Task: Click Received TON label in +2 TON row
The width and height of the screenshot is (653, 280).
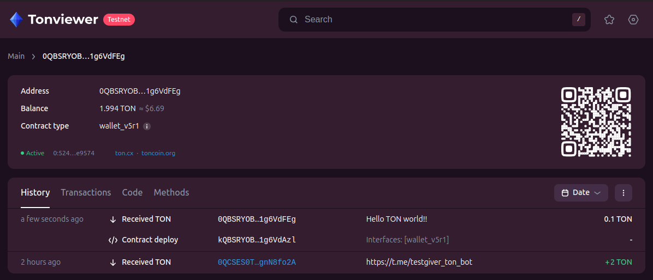Action: click(146, 262)
